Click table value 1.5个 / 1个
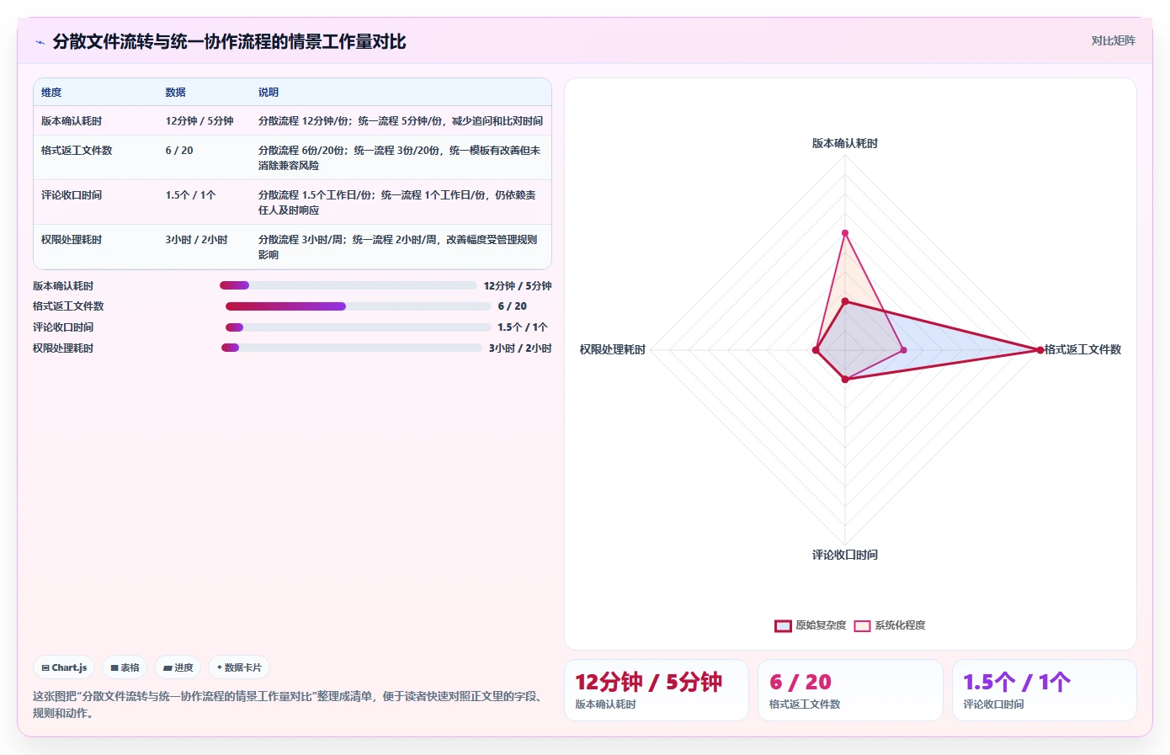This screenshot has width=1170, height=755. (x=190, y=195)
